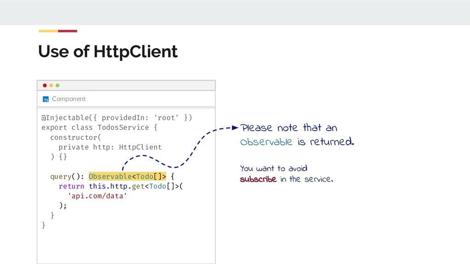This screenshot has height=264, width=470.
Task: Click 'in the service.' note text
Action: [x=307, y=179]
